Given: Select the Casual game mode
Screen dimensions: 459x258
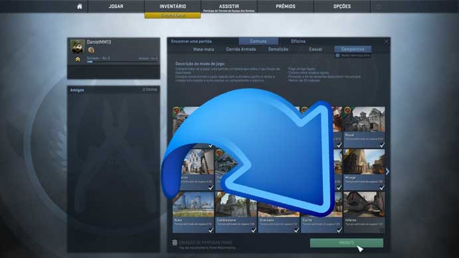Looking at the screenshot, I should 315,49.
